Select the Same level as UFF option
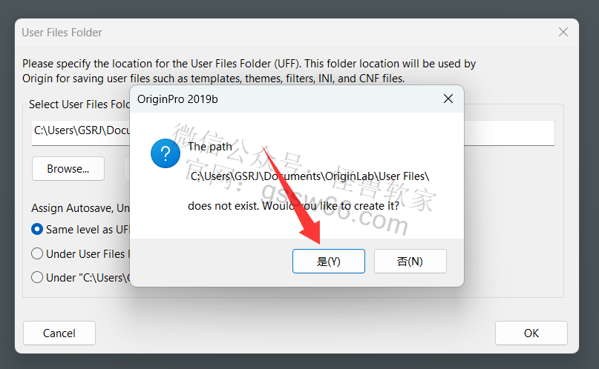 click(x=37, y=230)
